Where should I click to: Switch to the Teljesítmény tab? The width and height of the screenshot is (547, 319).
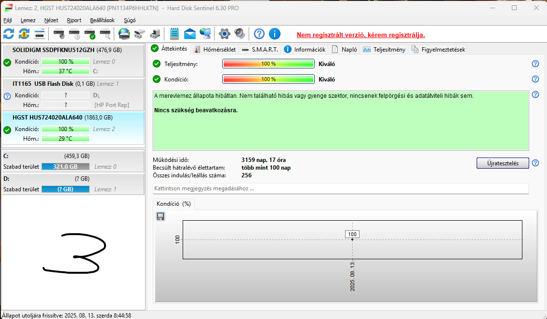point(384,50)
